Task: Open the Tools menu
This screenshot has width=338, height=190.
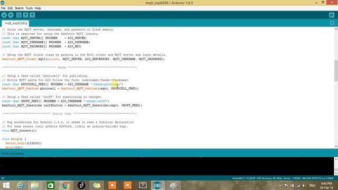Action: pyautogui.click(x=29, y=8)
